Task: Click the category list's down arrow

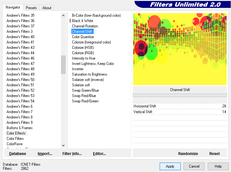Action: click(x=63, y=146)
